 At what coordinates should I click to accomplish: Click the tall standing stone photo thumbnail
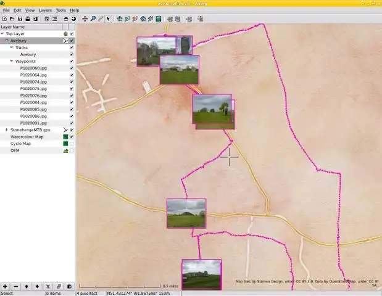pos(185,45)
